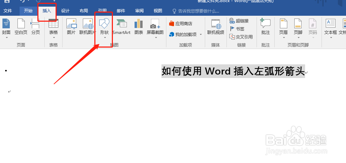Viewport: 346px width, 163px height.
Task: Switch to the Insert (插入) tab
Action: (x=47, y=11)
